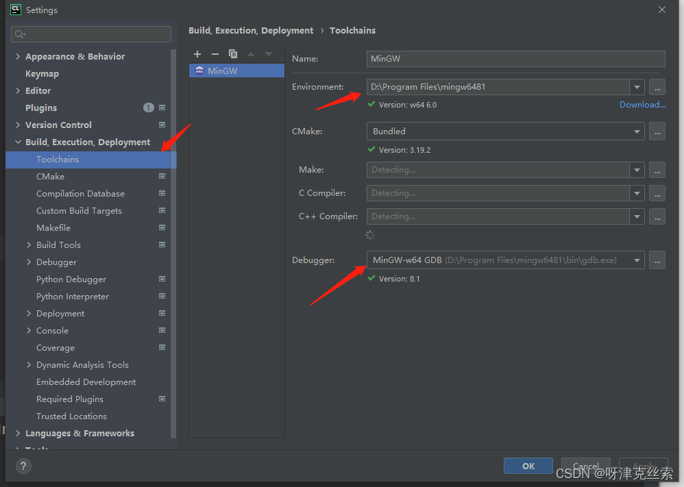The image size is (684, 487).
Task: Open the Python Interpreter settings page
Action: click(x=73, y=297)
